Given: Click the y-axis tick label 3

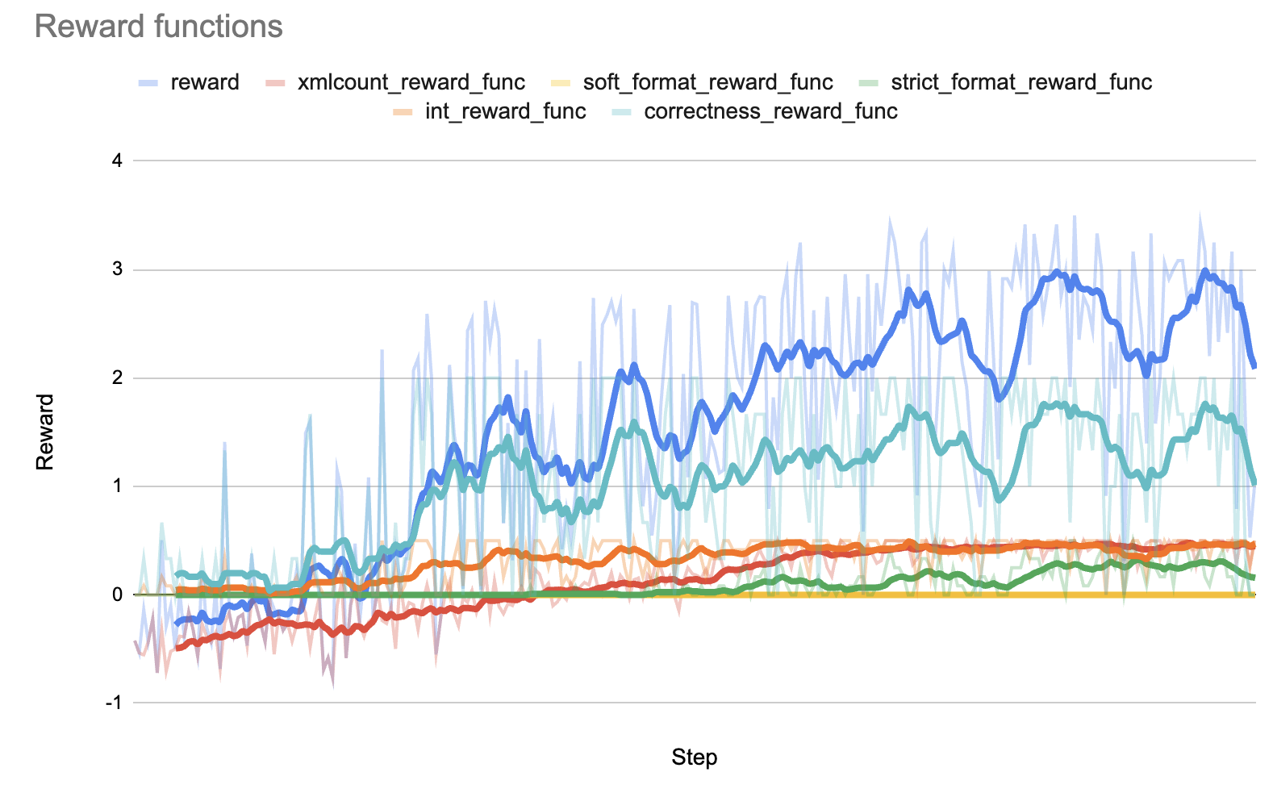Looking at the screenshot, I should pyautogui.click(x=118, y=269).
